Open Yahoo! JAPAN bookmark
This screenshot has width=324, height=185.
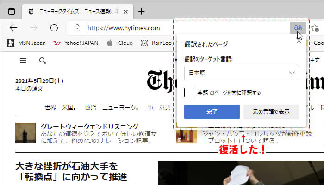(75, 43)
